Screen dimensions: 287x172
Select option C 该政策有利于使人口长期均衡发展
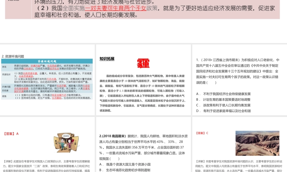[x=223, y=105]
